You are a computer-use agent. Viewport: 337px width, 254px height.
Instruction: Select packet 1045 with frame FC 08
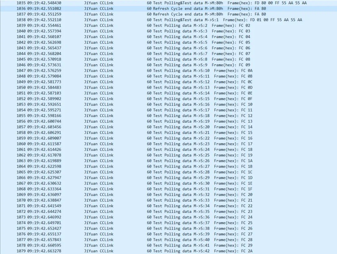click(168, 59)
